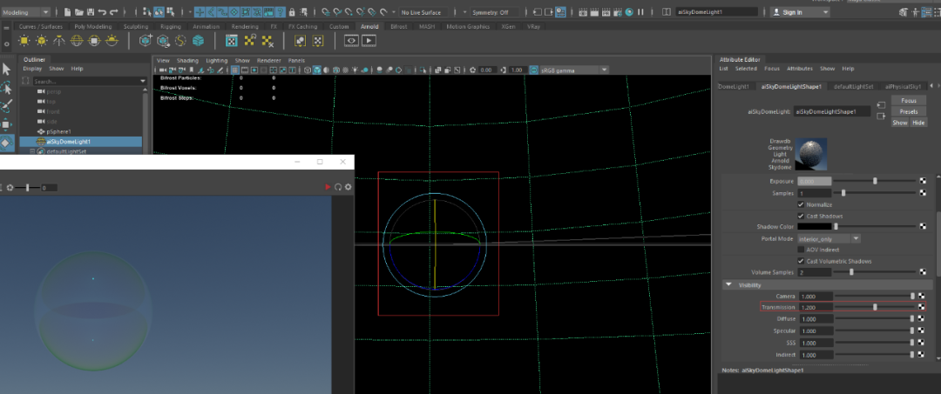The height and width of the screenshot is (394, 941).
Task: Collapse the Visibility section
Action: [x=728, y=284]
